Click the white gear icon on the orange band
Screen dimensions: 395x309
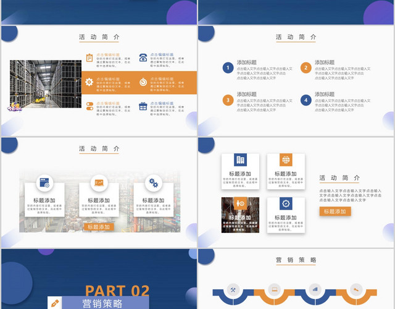tap(89, 82)
